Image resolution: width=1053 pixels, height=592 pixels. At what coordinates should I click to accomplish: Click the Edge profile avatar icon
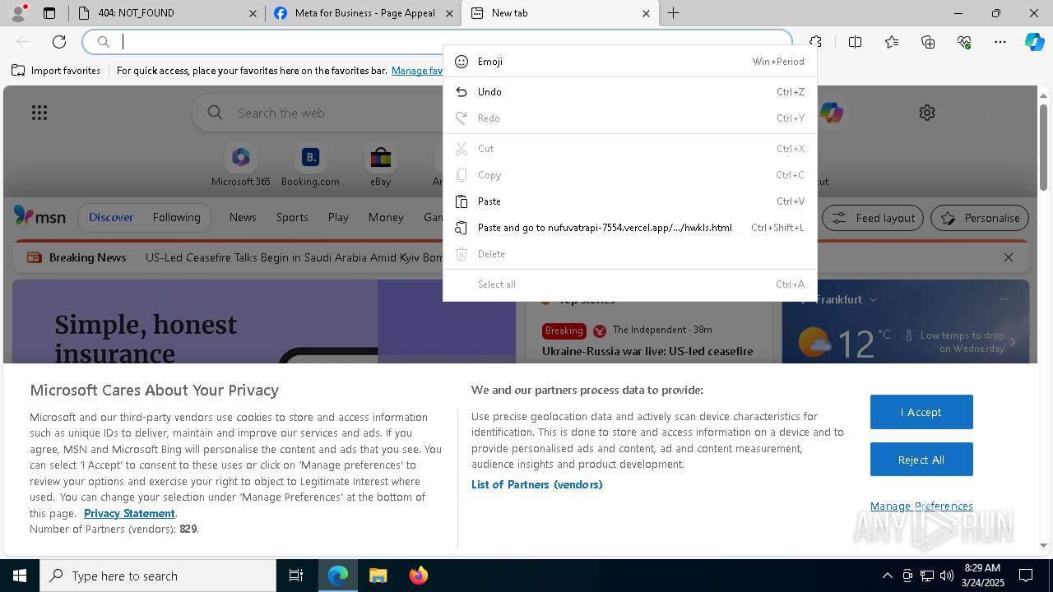[18, 13]
